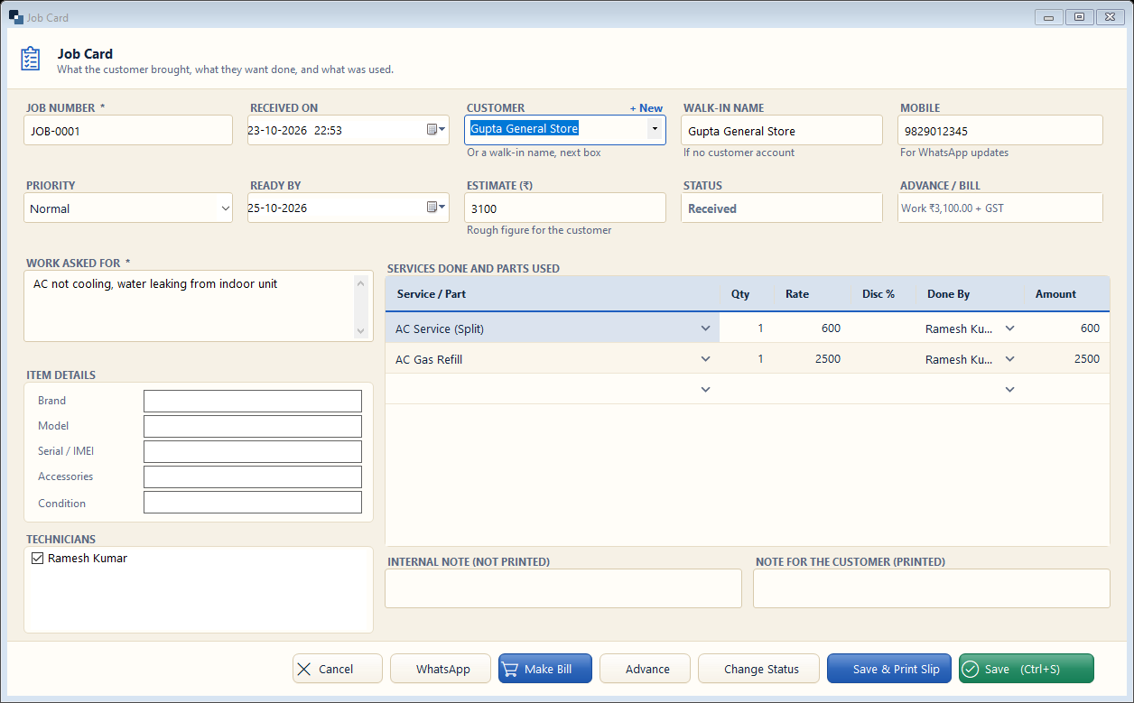Click the Accessories input field
The width and height of the screenshot is (1134, 703).
click(253, 476)
